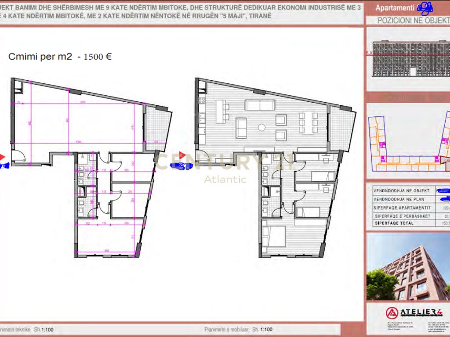Click the Cmimi per m2 1500 € price text
Screen dimensions: 450x337
click(x=60, y=56)
